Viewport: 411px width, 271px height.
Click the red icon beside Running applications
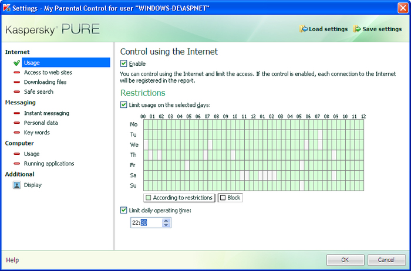(16, 164)
